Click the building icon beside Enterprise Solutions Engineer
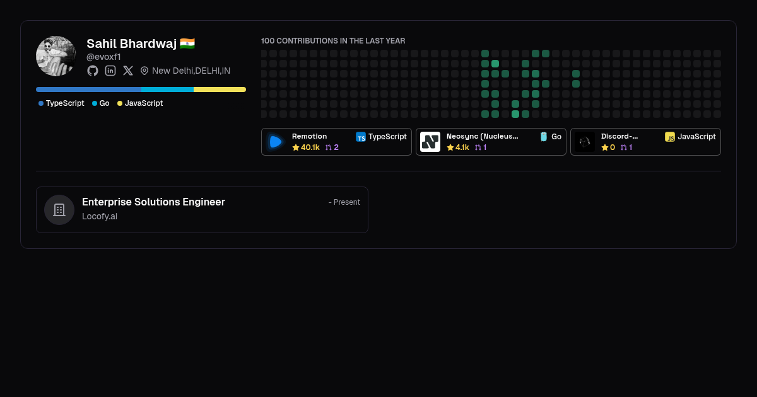The height and width of the screenshot is (397, 757). pyautogui.click(x=59, y=210)
